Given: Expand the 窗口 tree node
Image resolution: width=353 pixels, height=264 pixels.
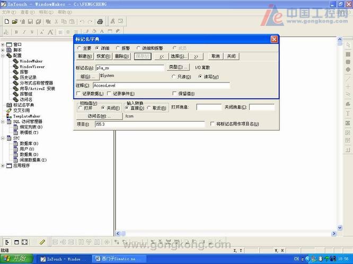Looking at the screenshot, I should click(x=3, y=44).
